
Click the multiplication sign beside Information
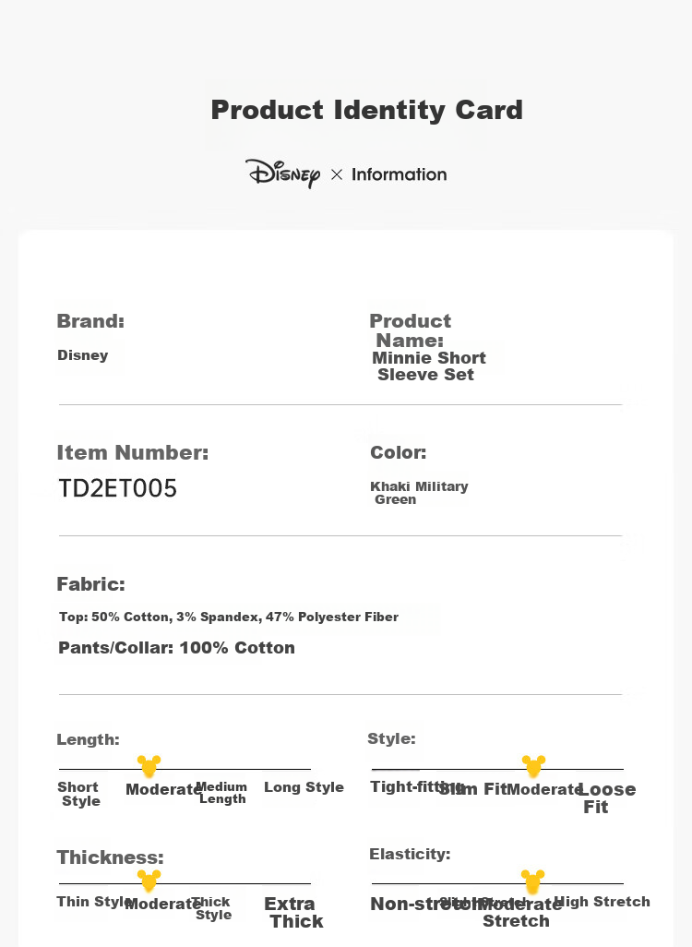(337, 174)
